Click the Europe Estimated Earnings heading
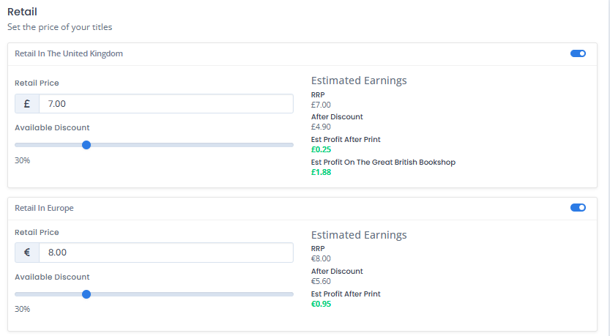The width and height of the screenshot is (610, 336). pyautogui.click(x=359, y=235)
